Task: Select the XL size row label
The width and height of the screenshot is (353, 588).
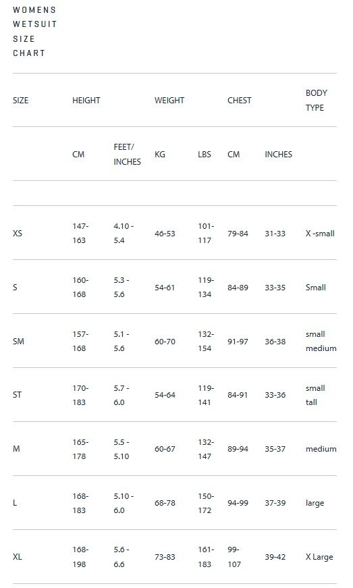Action: [18, 557]
